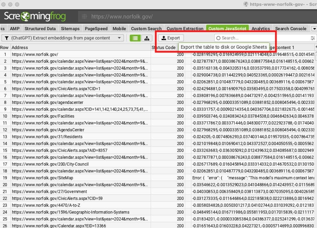Viewport: 317px width, 228px height.
Task: Select the green list view icon
Action: tap(135, 38)
